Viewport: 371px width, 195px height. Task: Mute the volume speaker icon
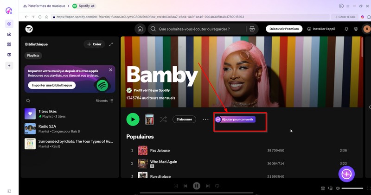click(338, 188)
